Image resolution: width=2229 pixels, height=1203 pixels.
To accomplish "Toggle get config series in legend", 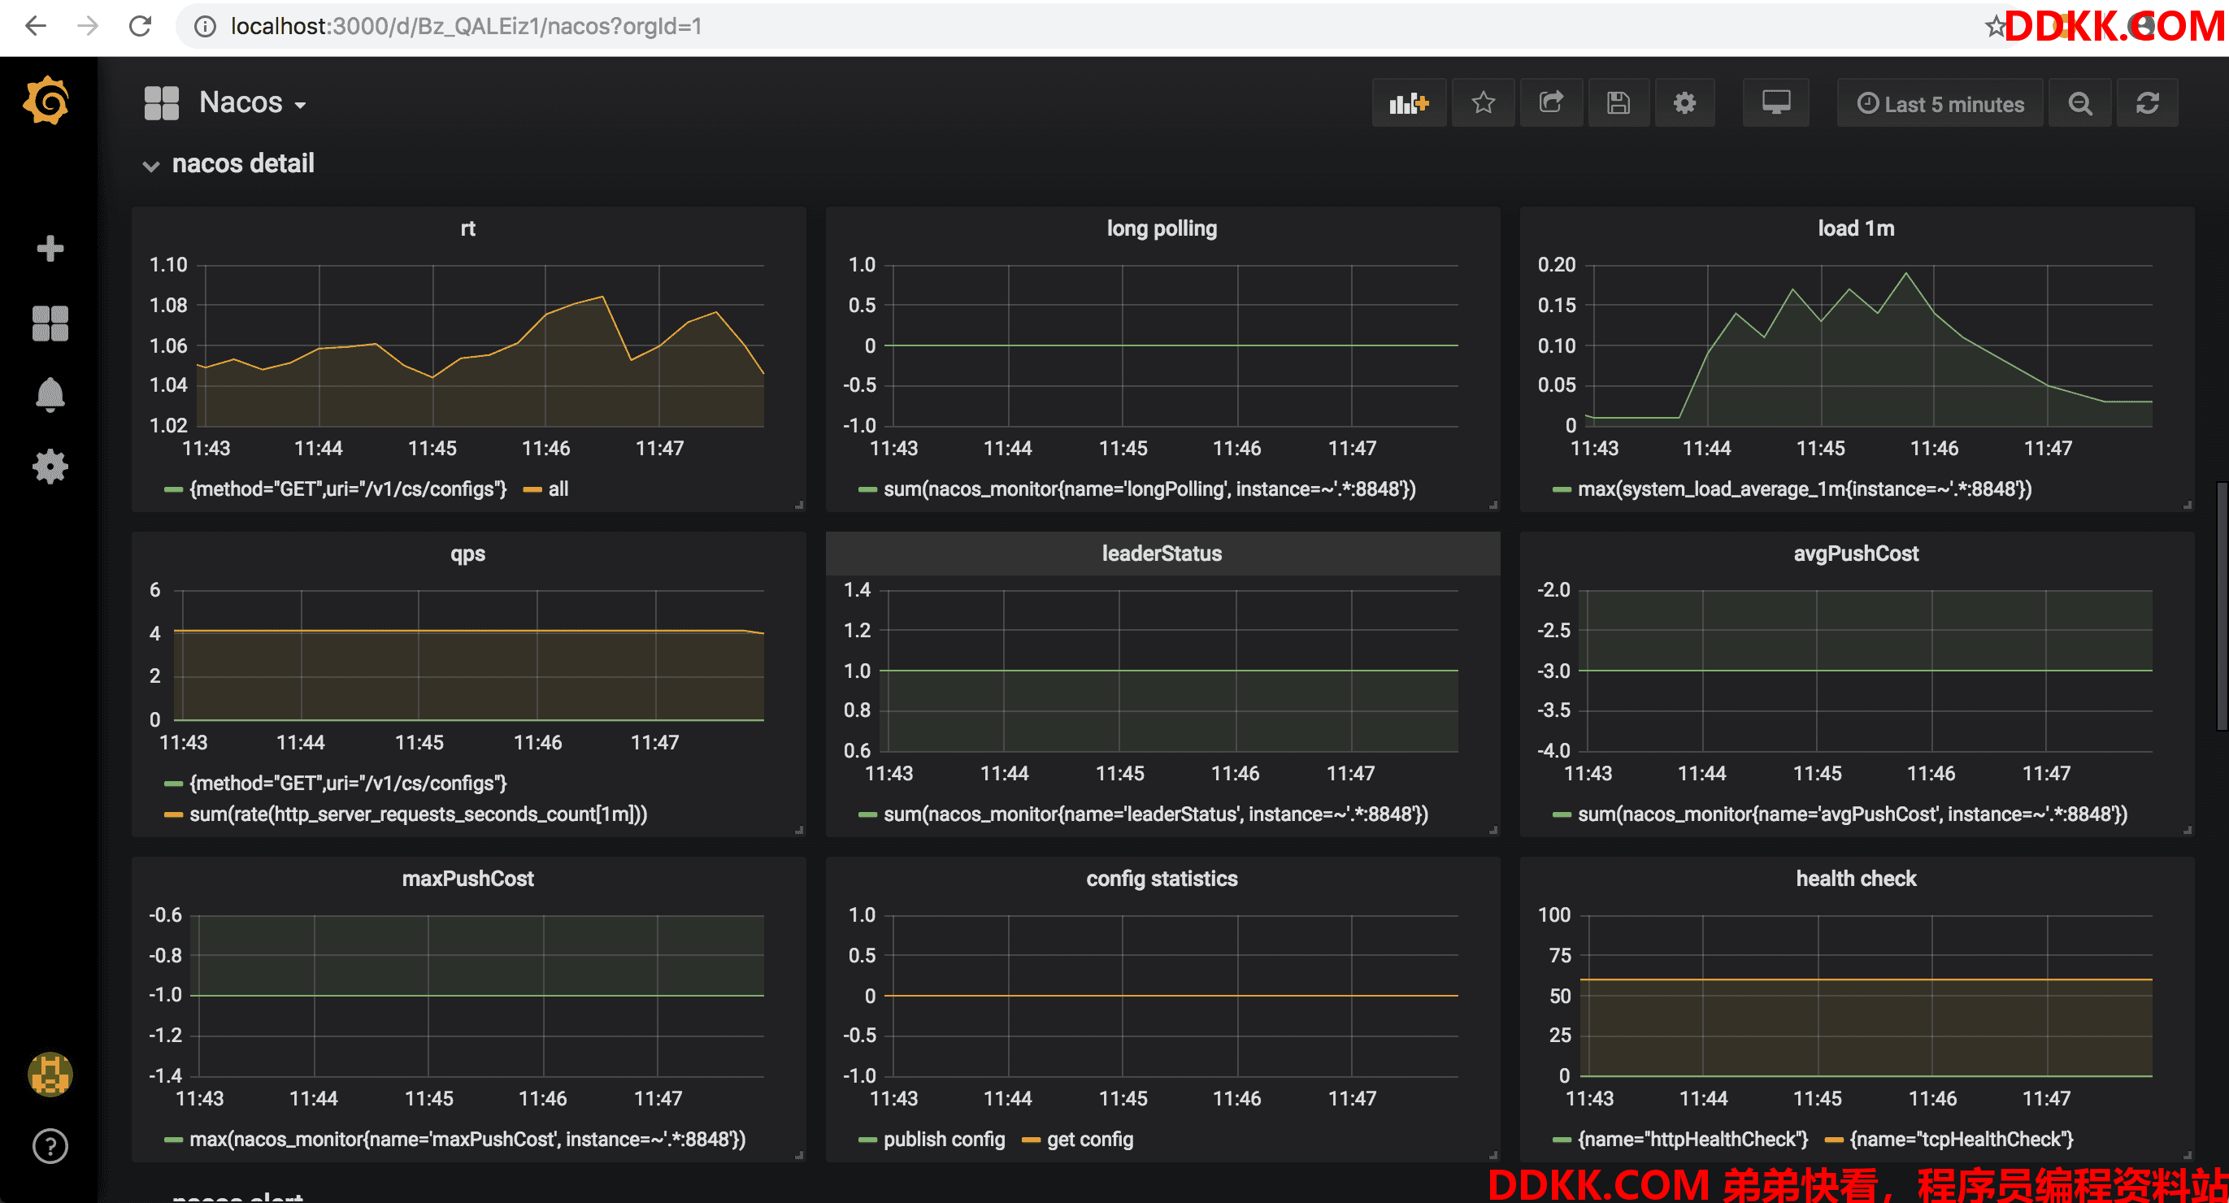I will click(x=1089, y=1139).
